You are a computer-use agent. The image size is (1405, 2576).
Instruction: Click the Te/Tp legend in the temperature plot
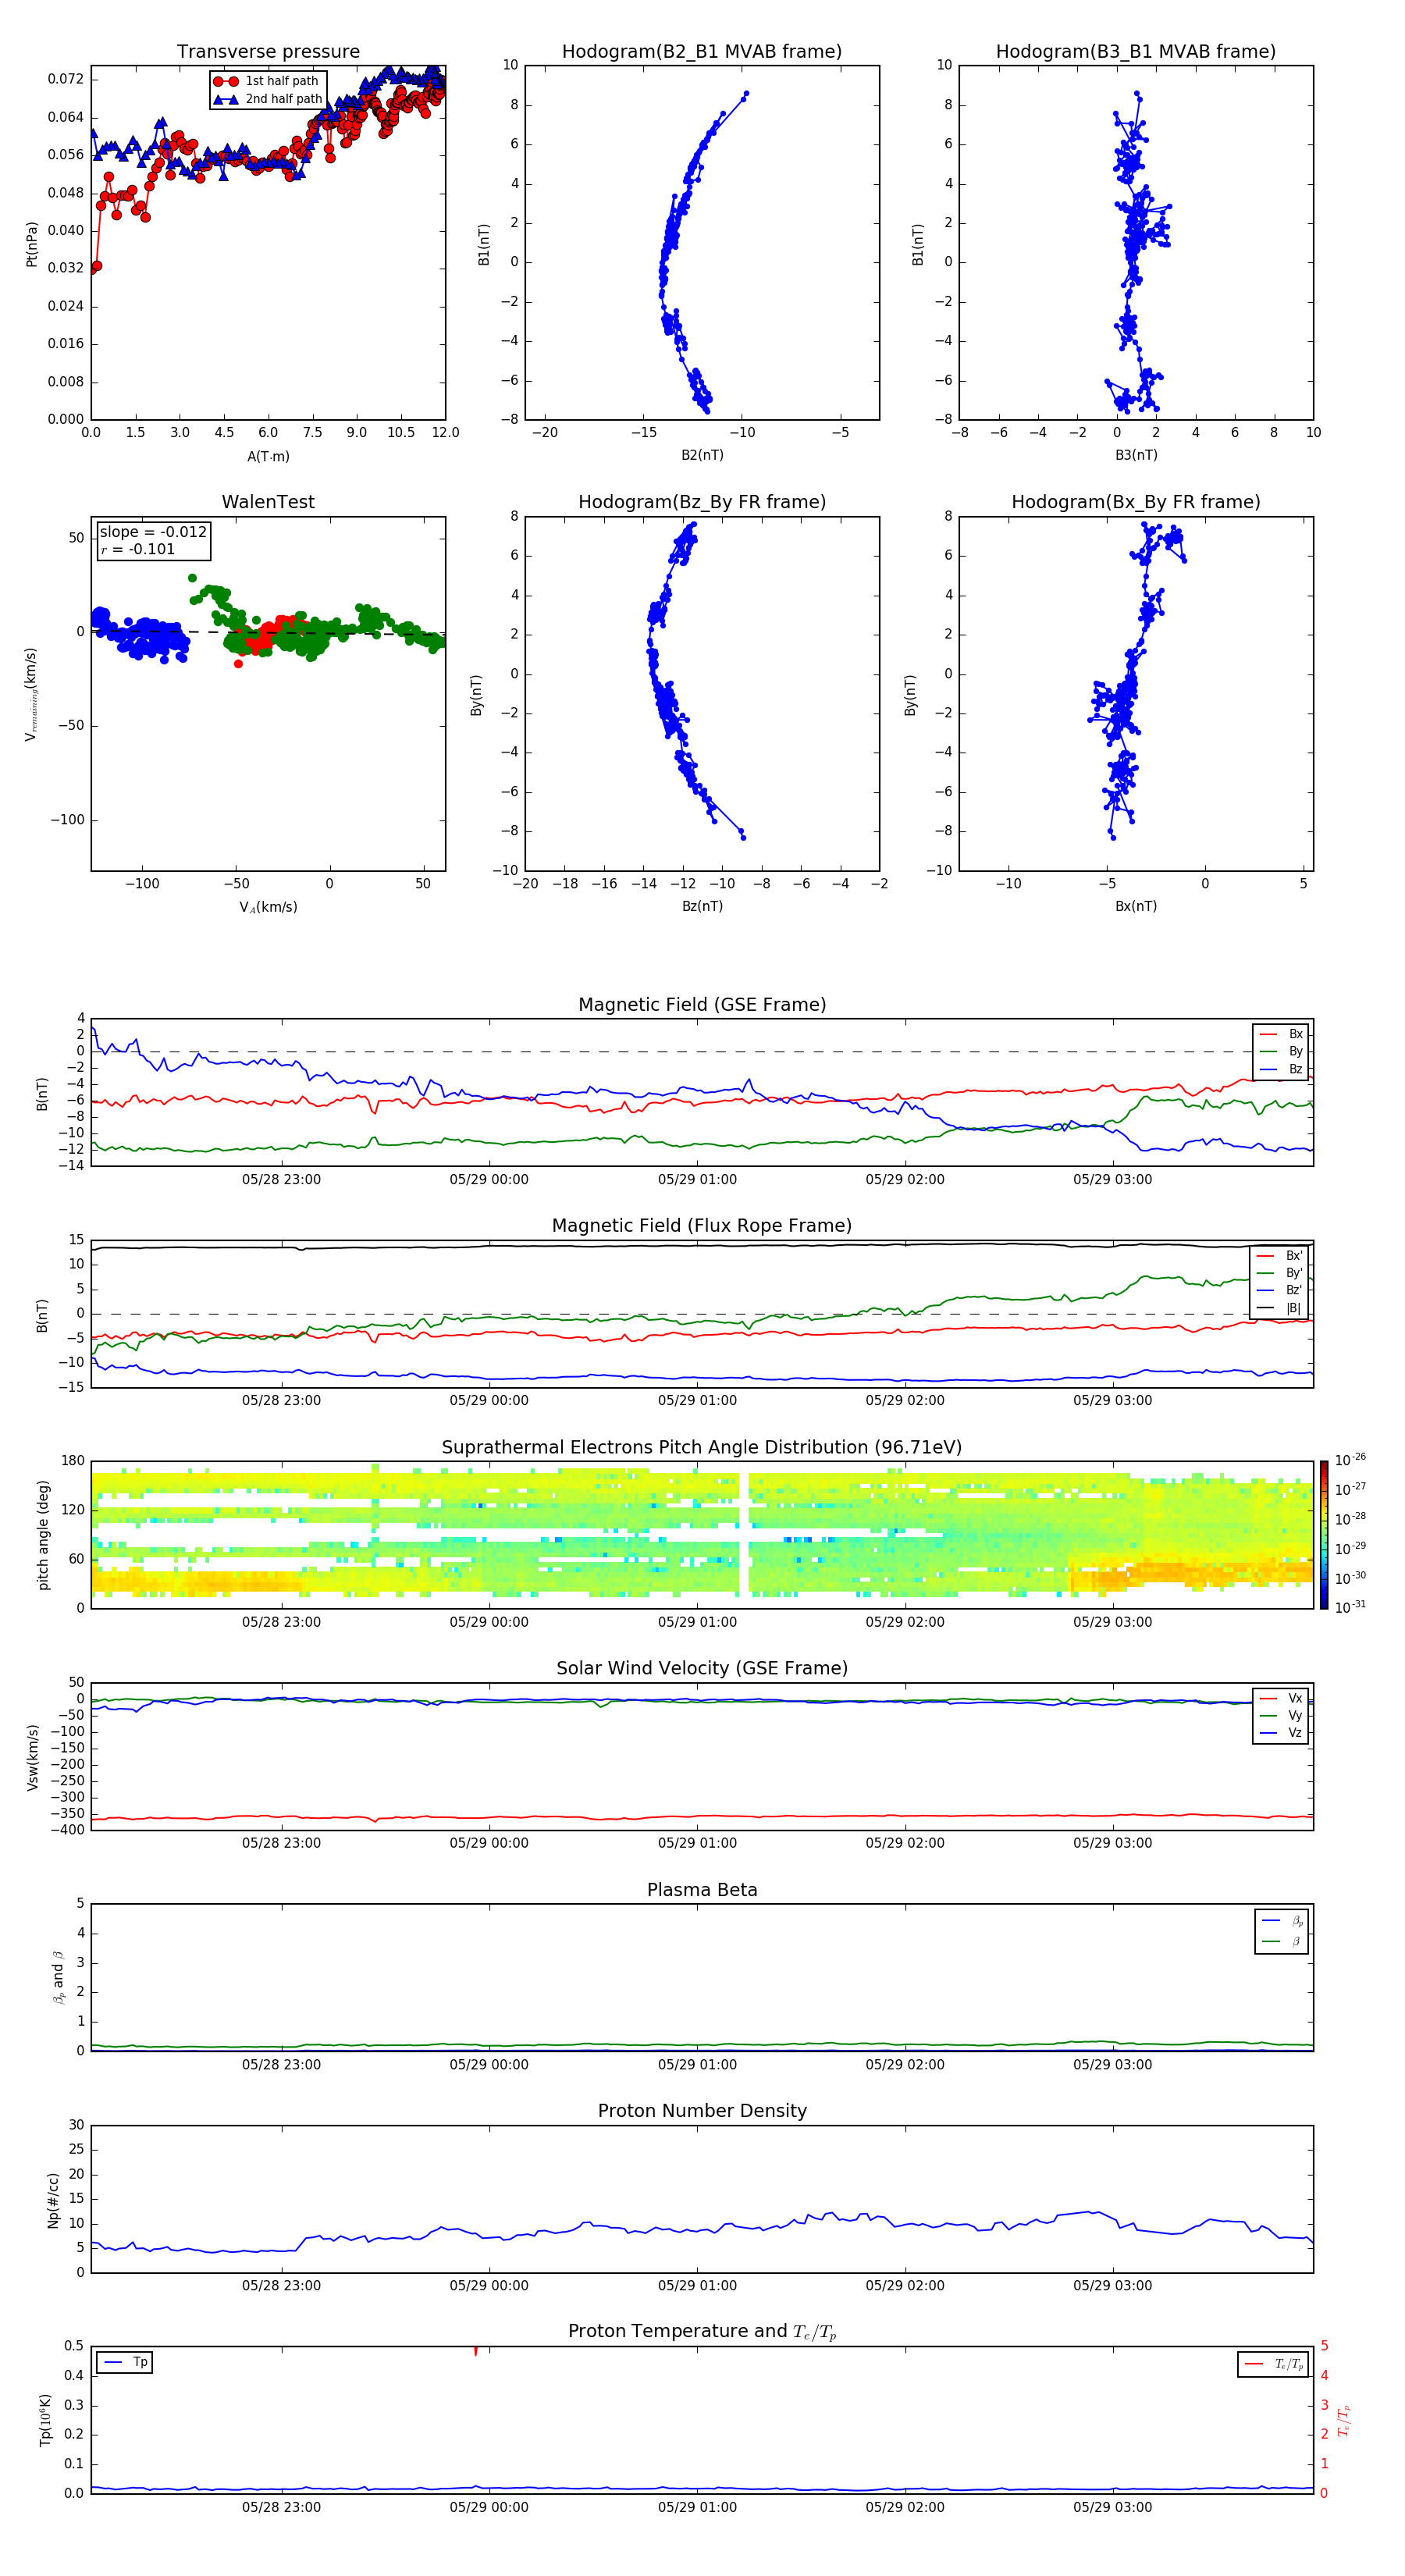[x=1272, y=2364]
